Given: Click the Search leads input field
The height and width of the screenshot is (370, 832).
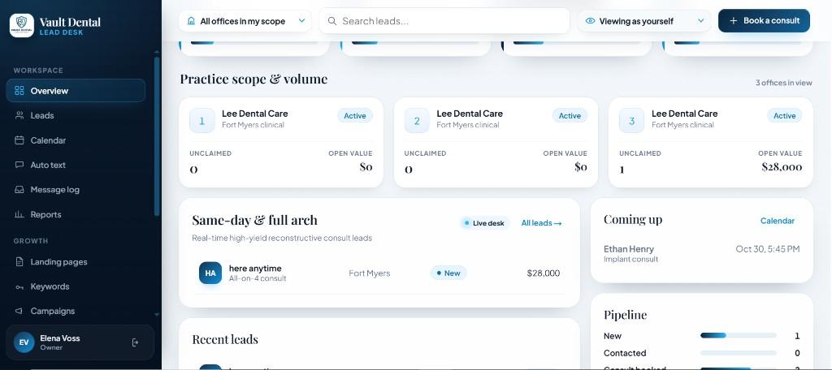Looking at the screenshot, I should [x=444, y=21].
